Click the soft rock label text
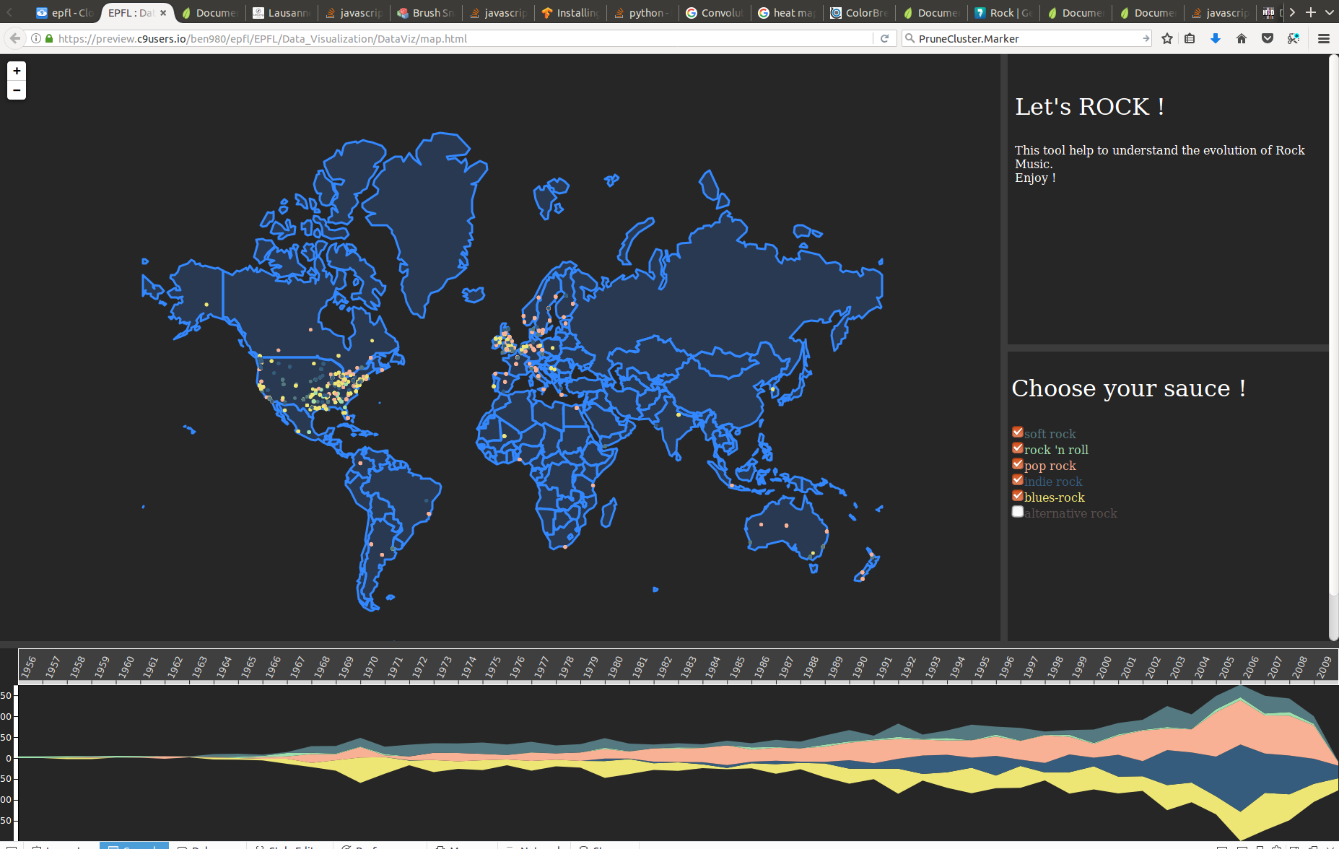Screen dimensions: 1339x849 pos(1050,434)
